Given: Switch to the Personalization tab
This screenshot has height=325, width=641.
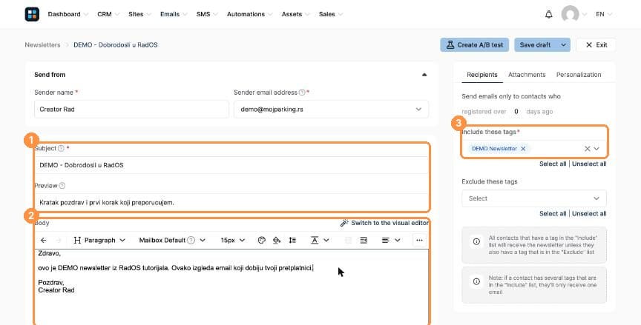Looking at the screenshot, I should tap(579, 75).
